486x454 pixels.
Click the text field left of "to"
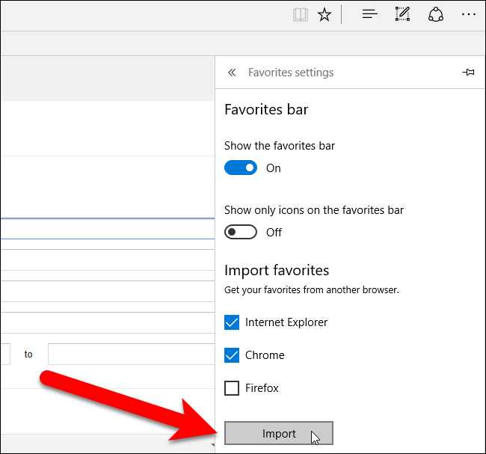[4, 354]
